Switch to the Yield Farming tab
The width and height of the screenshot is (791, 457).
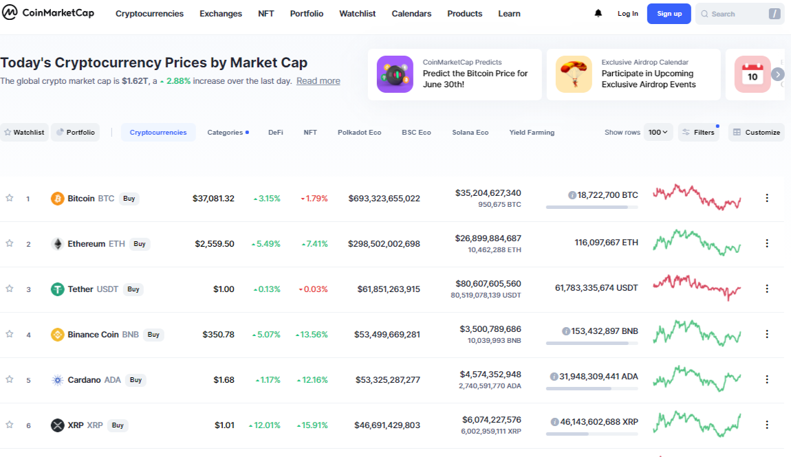[532, 132]
